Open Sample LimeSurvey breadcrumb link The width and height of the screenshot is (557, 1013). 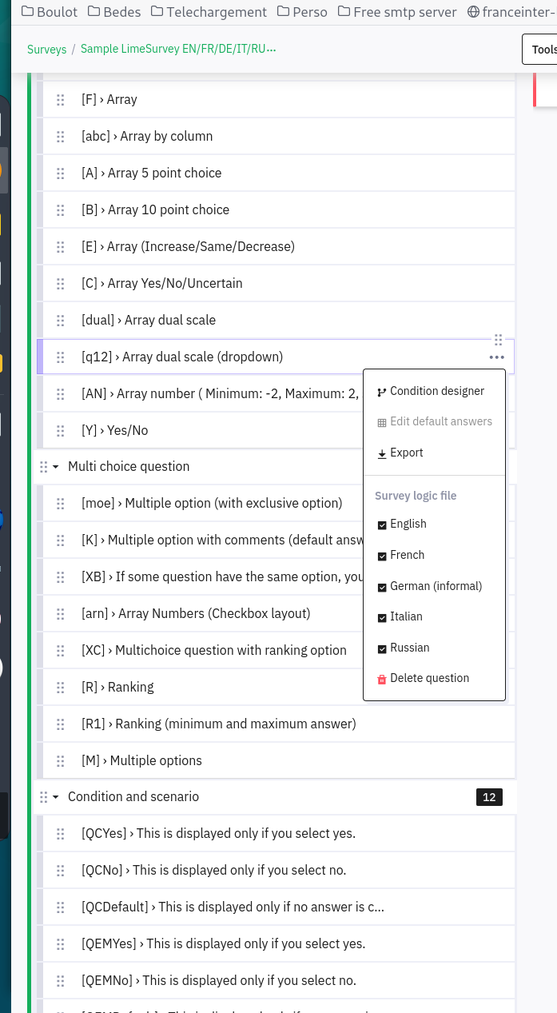tap(178, 49)
